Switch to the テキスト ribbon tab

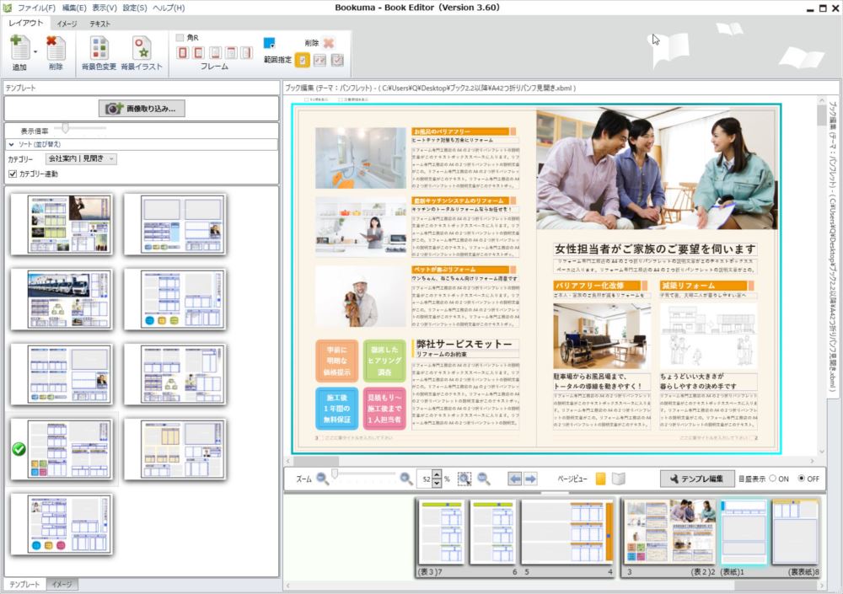tap(99, 24)
